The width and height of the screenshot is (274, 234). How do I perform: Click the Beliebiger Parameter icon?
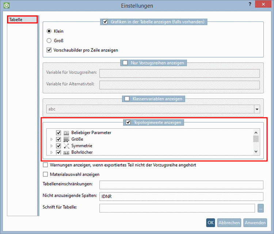(66, 133)
